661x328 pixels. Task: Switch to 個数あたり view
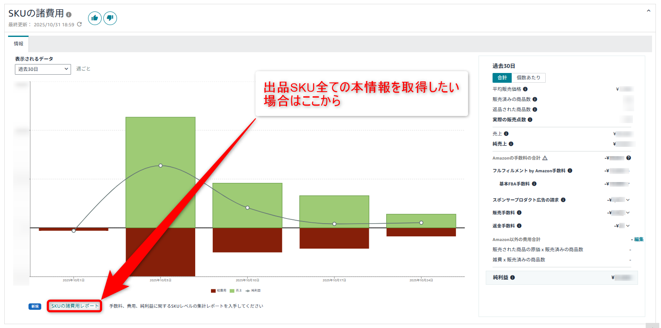coord(528,78)
